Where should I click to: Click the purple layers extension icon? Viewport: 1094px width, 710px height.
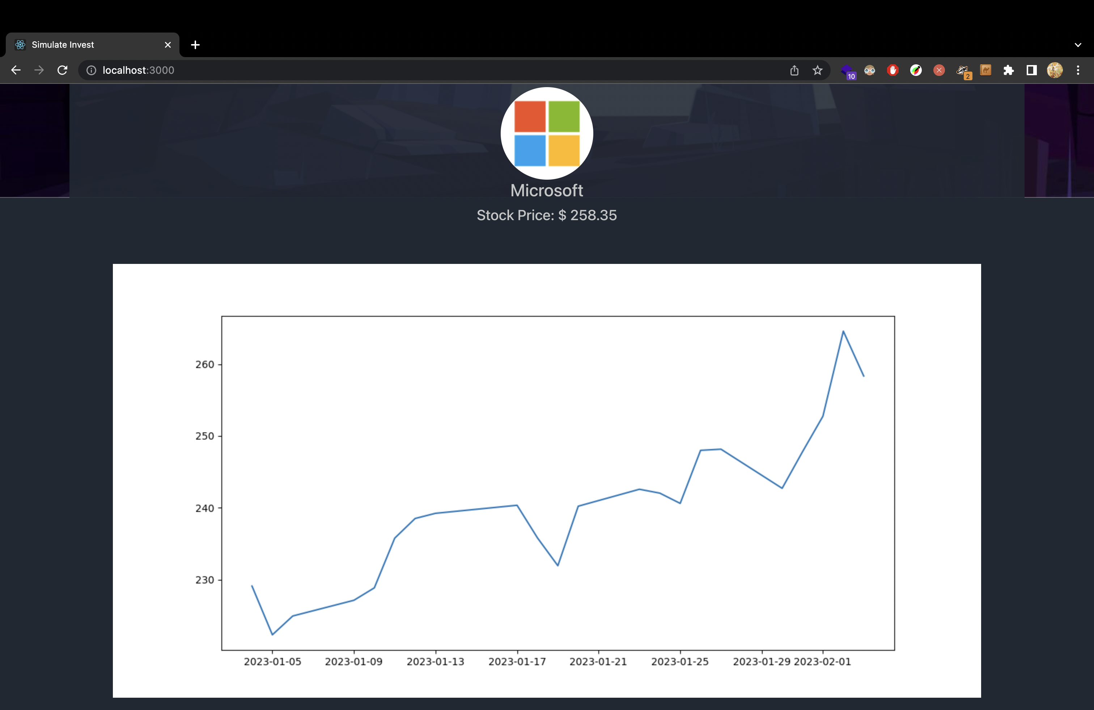(847, 70)
